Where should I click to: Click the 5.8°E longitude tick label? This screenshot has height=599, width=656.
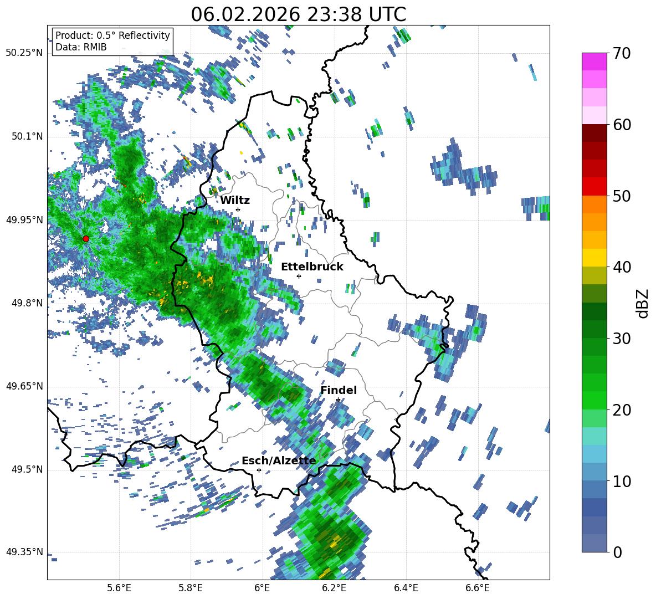[x=191, y=588]
